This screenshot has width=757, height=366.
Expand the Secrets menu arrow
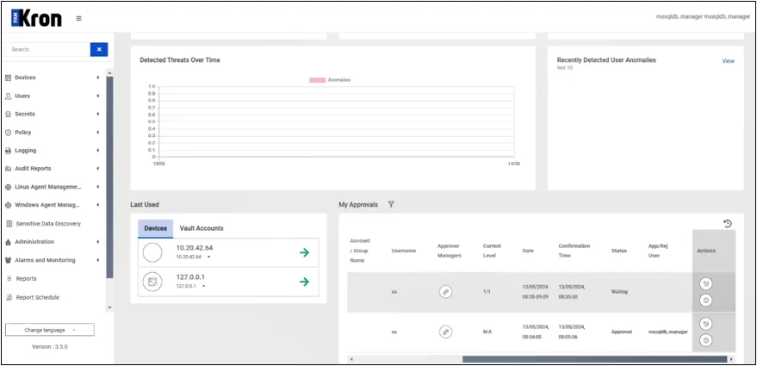97,114
